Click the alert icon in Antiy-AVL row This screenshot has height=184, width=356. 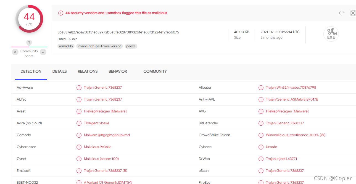(261, 99)
